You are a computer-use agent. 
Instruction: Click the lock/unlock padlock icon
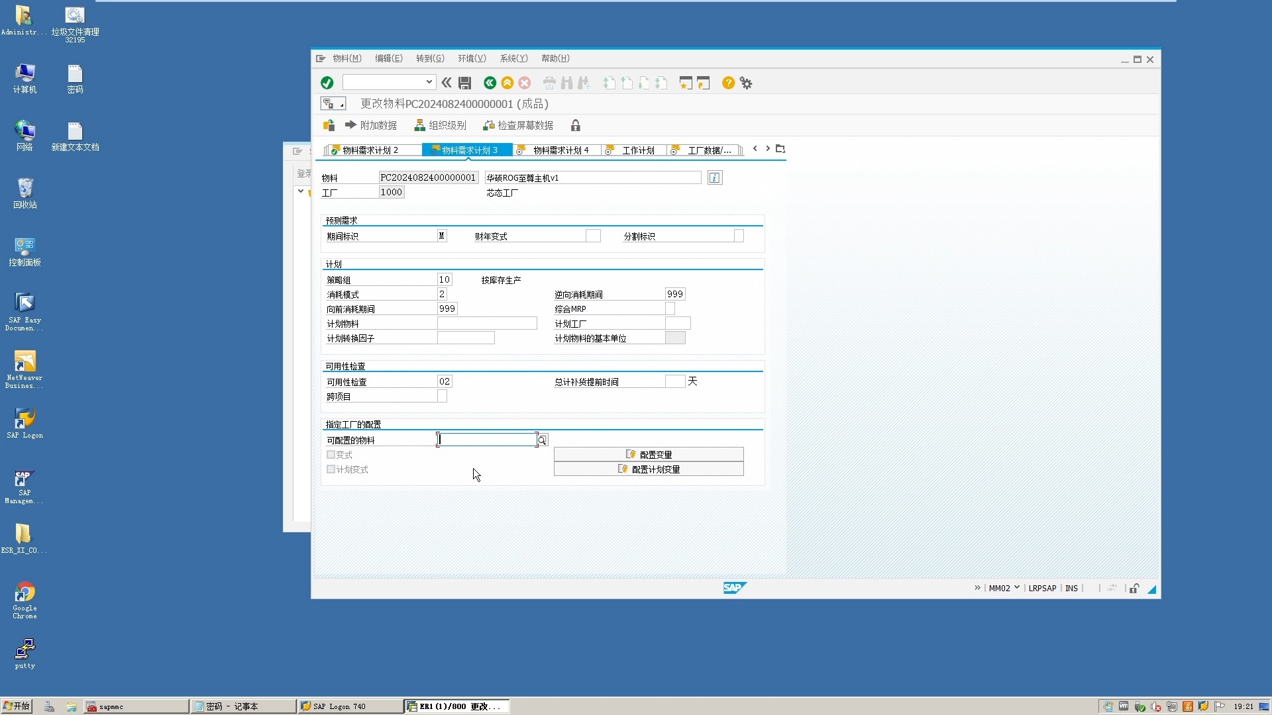click(x=576, y=125)
